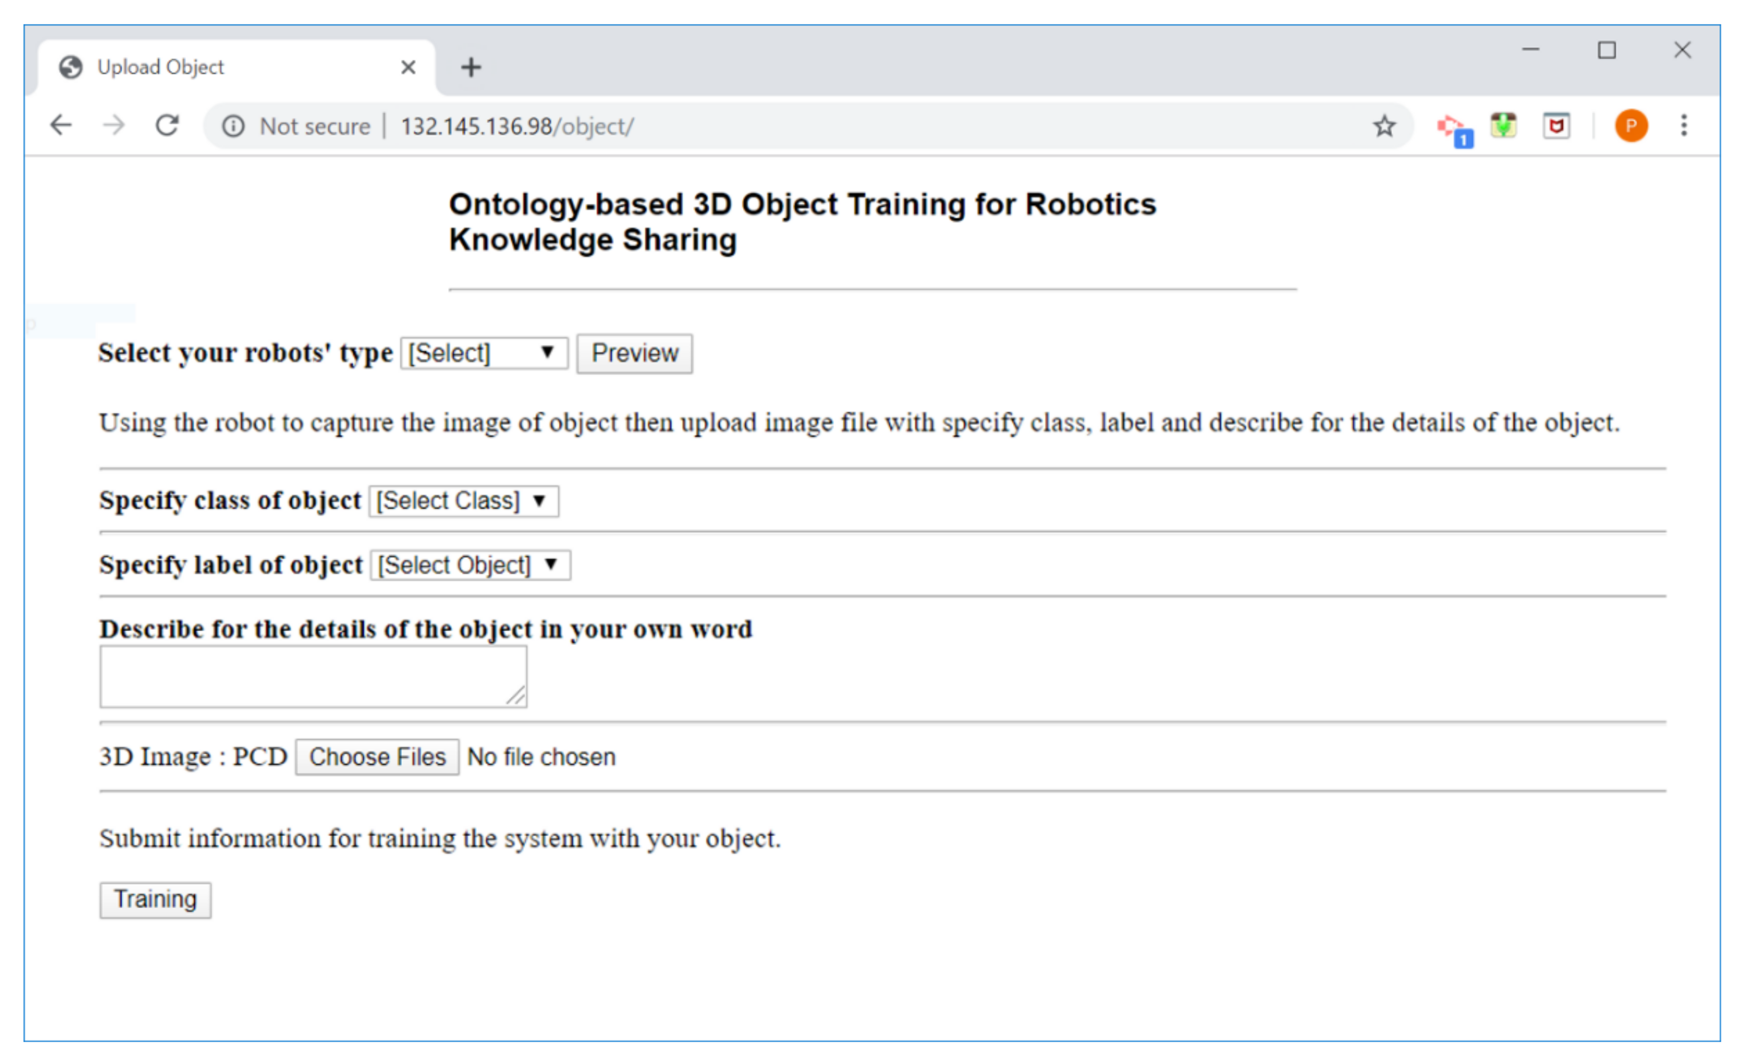The image size is (1749, 1059).
Task: Open the Select Object dropdown
Action: pos(470,565)
